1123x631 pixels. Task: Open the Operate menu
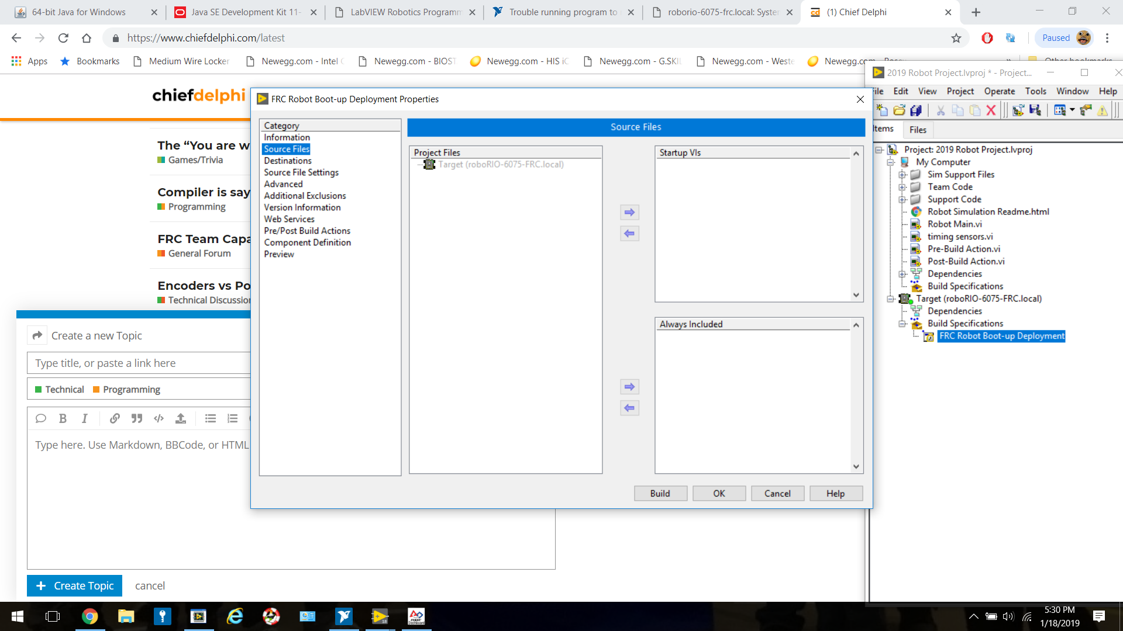1000,91
